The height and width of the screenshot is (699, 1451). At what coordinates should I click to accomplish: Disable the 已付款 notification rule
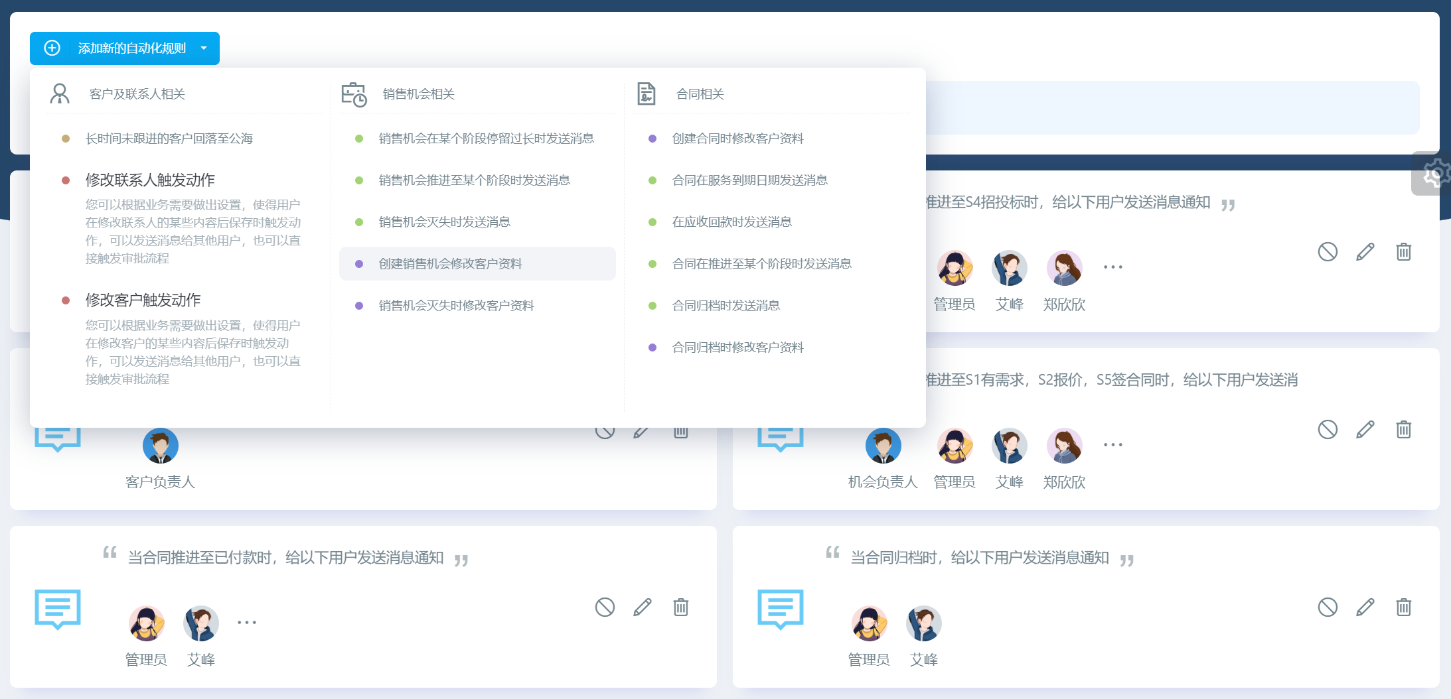pos(603,607)
